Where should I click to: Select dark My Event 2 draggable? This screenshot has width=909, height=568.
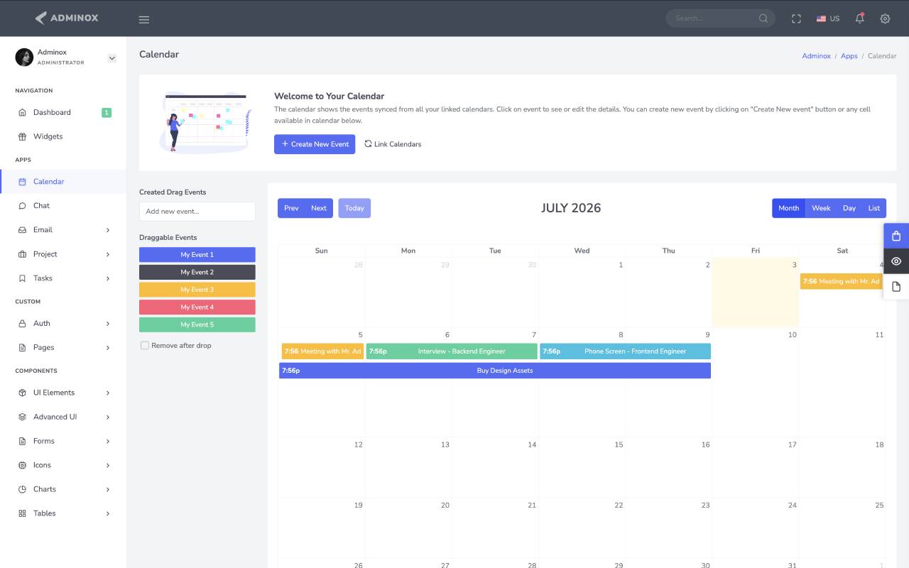[197, 272]
